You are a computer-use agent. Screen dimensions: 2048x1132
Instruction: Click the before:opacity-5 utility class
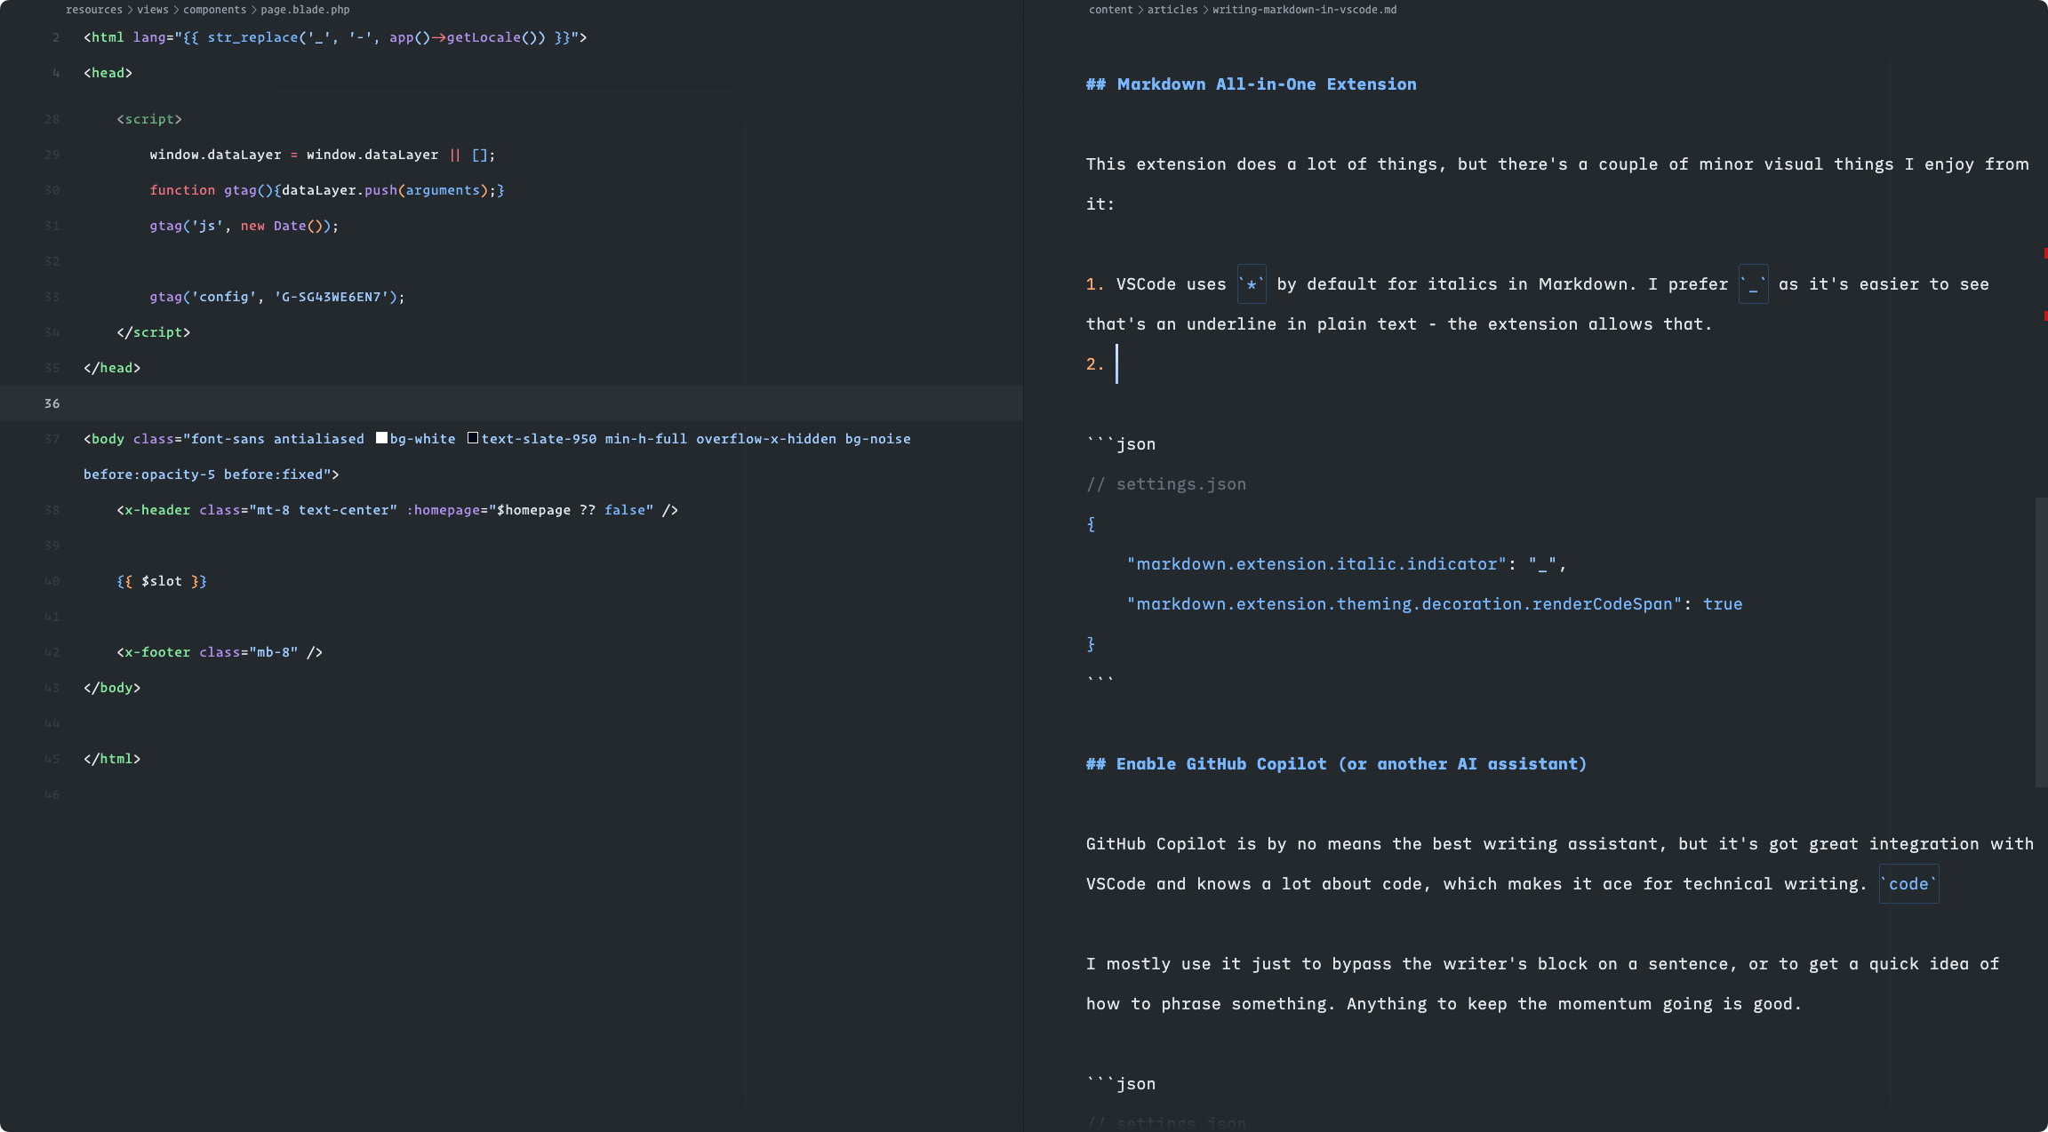149,474
